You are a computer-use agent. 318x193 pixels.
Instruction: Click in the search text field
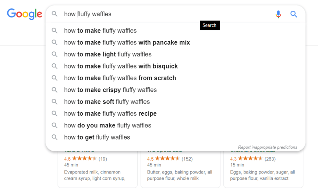[x=166, y=14]
